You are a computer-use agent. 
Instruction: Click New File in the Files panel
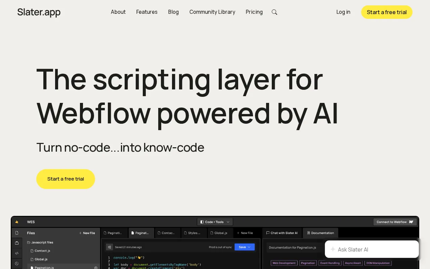[87, 233]
